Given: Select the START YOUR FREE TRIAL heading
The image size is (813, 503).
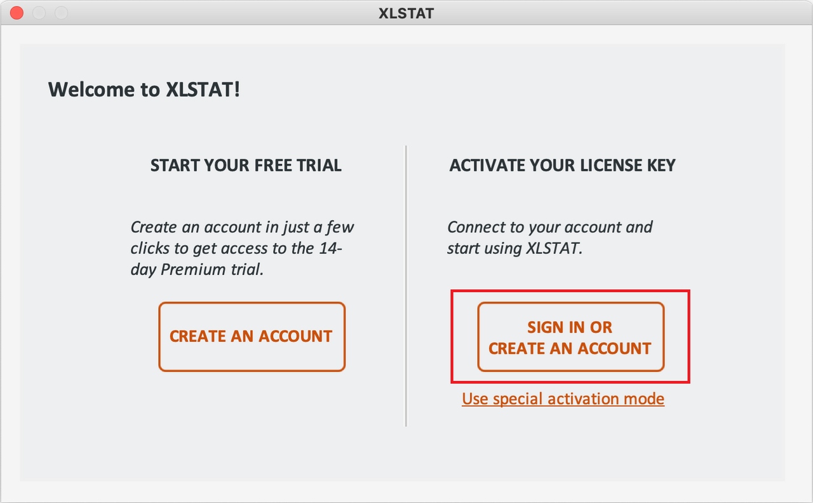Looking at the screenshot, I should click(246, 166).
